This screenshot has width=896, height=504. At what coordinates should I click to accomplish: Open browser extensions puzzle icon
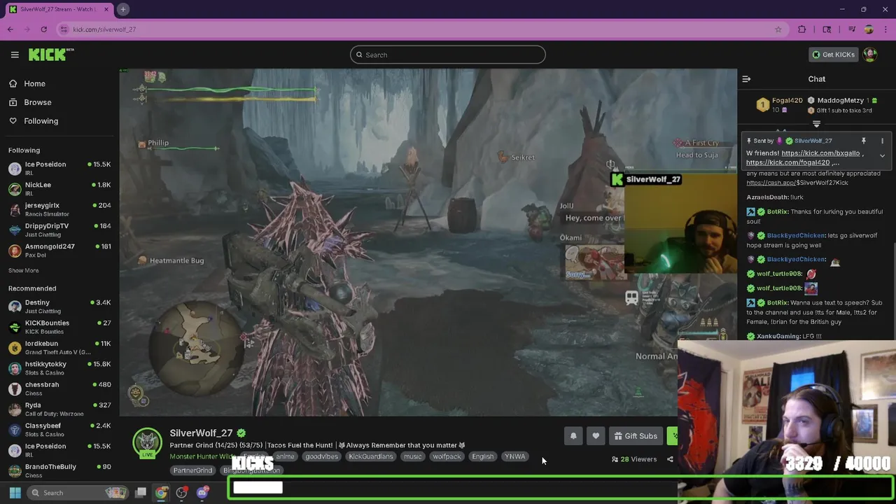(x=802, y=29)
